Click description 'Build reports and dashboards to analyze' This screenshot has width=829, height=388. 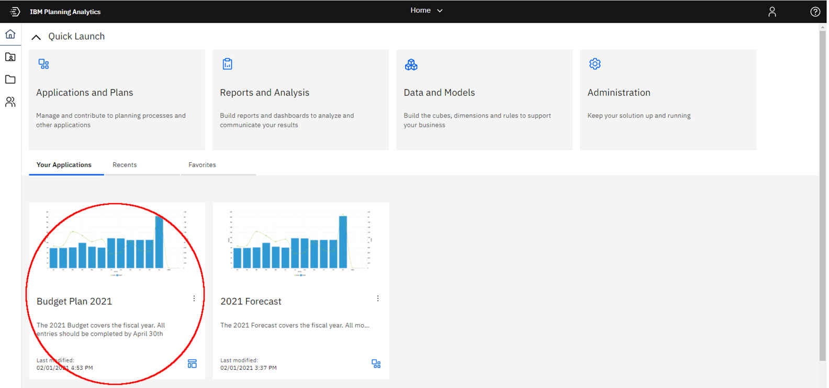tap(287, 120)
